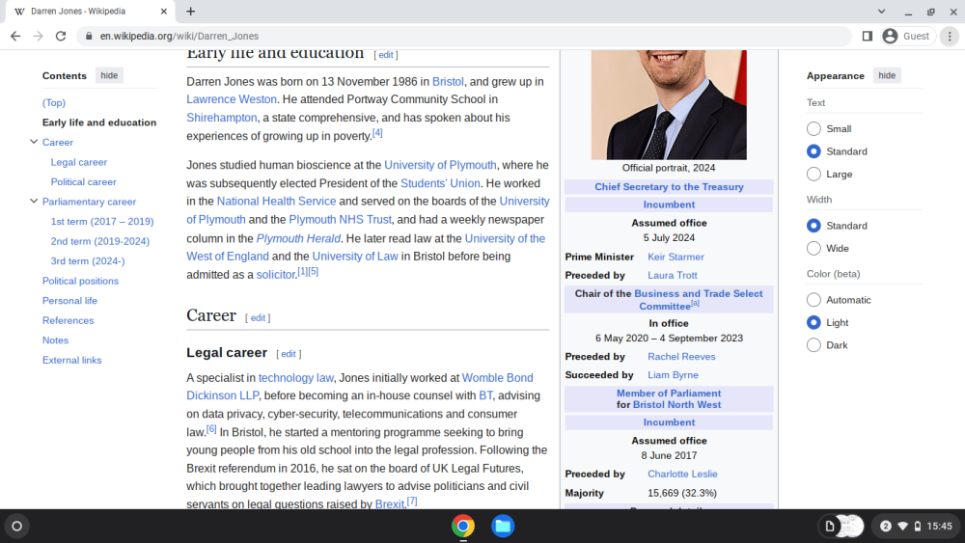This screenshot has height=543, width=965.
Task: Hide the Contents sidebar
Action: (x=109, y=75)
